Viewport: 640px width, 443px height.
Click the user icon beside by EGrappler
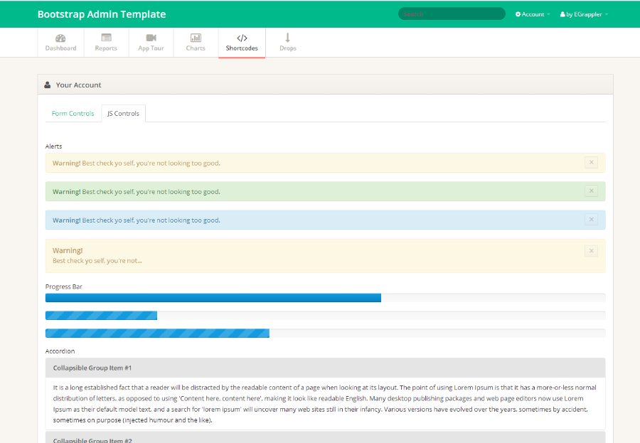coord(563,14)
